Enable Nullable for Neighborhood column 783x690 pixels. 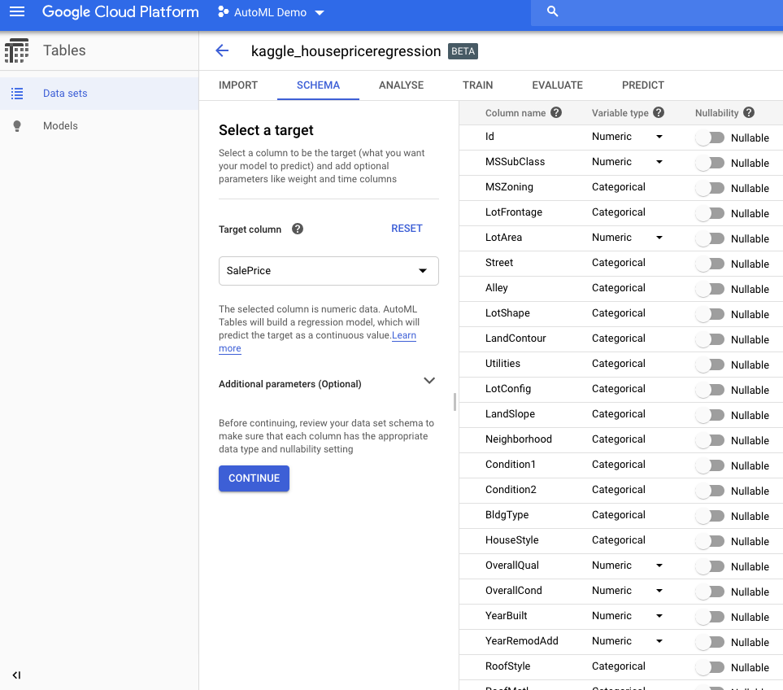pyautogui.click(x=710, y=441)
